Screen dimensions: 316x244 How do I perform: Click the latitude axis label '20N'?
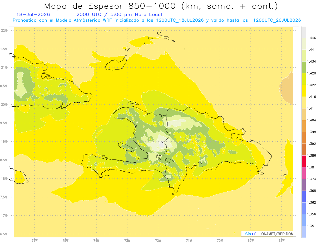4,105
